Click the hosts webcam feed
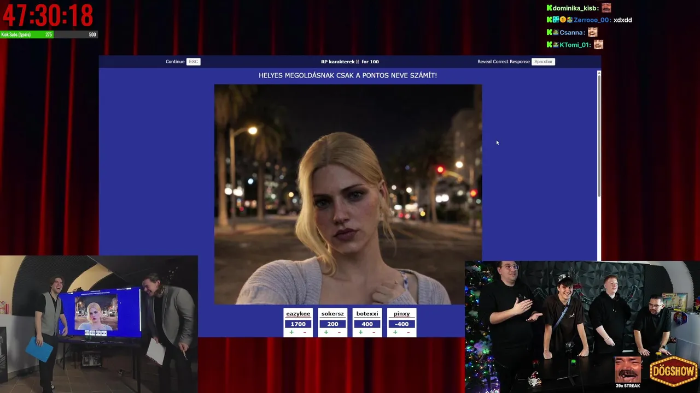This screenshot has width=700, height=393. [x=99, y=324]
